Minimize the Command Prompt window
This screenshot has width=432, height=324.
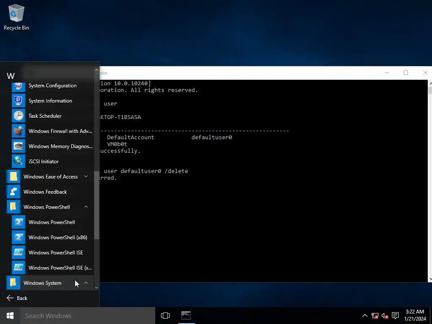pos(387,73)
